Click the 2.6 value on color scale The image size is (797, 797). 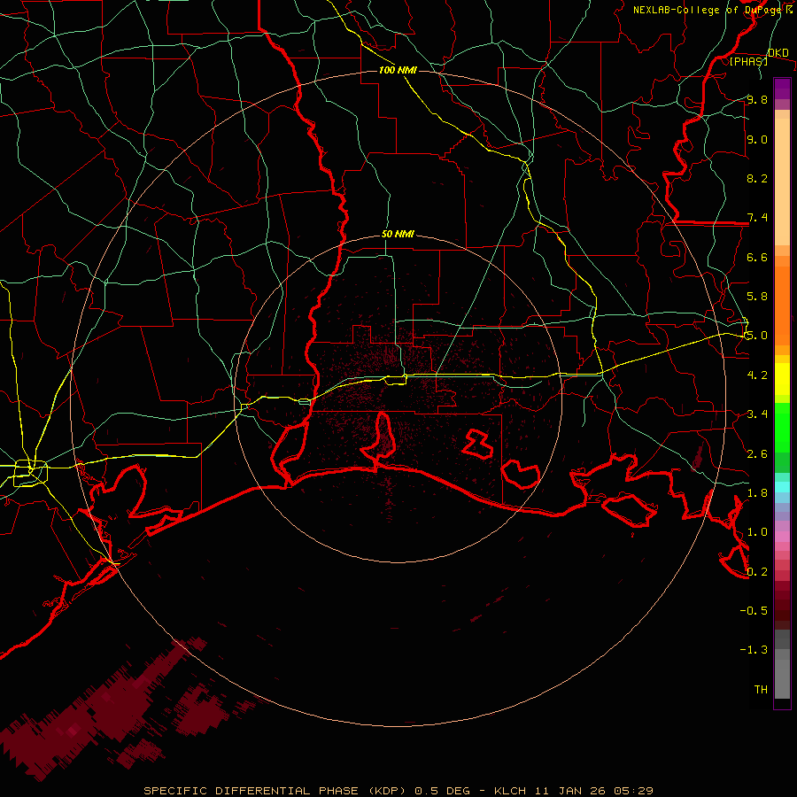757,454
